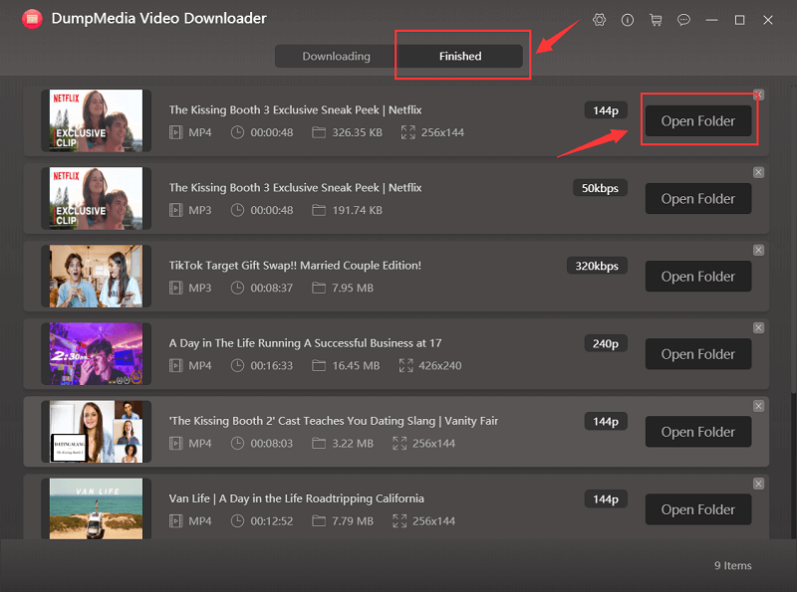Remove the first Kissing Booth 3 MP4 item

coord(758,95)
